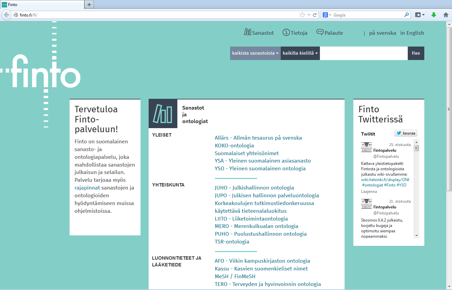Open Korkeakoulujen tutkimustiedonkeruussa tieteenalaluokitus link
The height and width of the screenshot is (290, 452).
265,207
